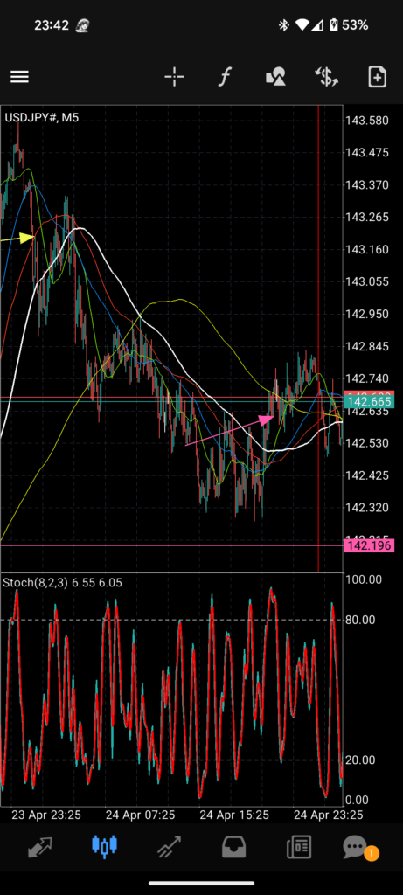This screenshot has height=895, width=403.
Task: Select the 142.740 price axis label
Action: [367, 378]
